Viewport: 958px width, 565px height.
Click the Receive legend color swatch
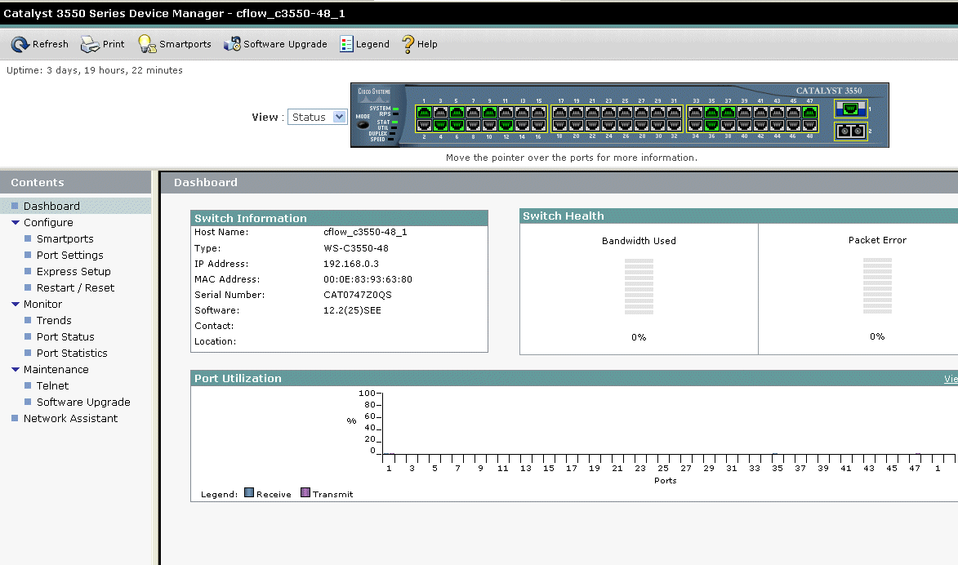248,492
